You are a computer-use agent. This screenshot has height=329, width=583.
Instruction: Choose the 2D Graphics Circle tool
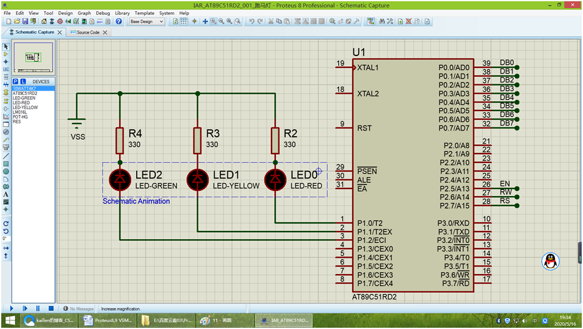[6, 172]
